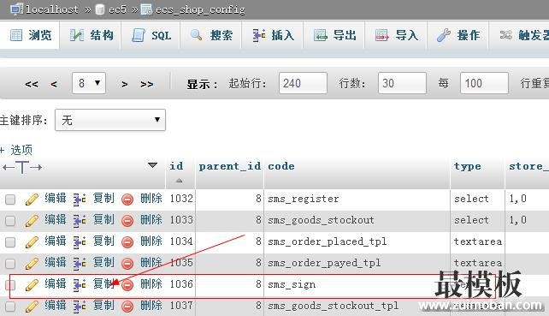Open primary key sort dropdown showing 无
The height and width of the screenshot is (316, 549).
pyautogui.click(x=110, y=120)
